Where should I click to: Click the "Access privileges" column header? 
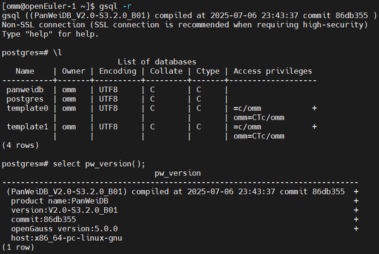[273, 71]
